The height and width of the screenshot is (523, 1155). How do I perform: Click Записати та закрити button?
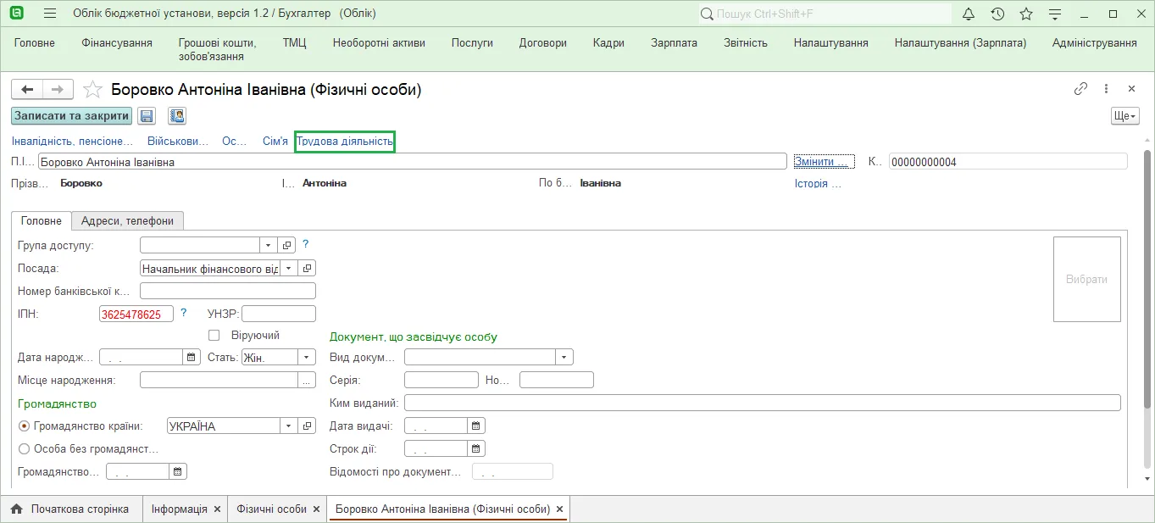tap(71, 116)
